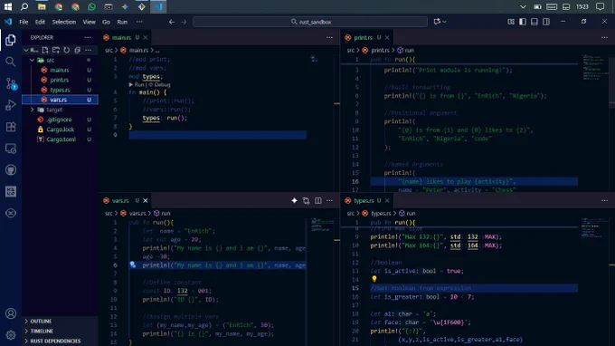615x346 pixels.
Task: Open the Search view in activity bar
Action: click(11, 62)
